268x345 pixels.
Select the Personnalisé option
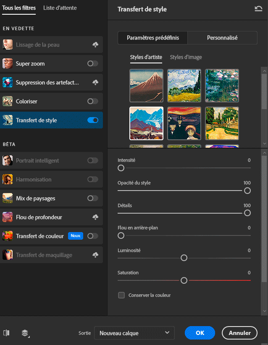point(222,38)
